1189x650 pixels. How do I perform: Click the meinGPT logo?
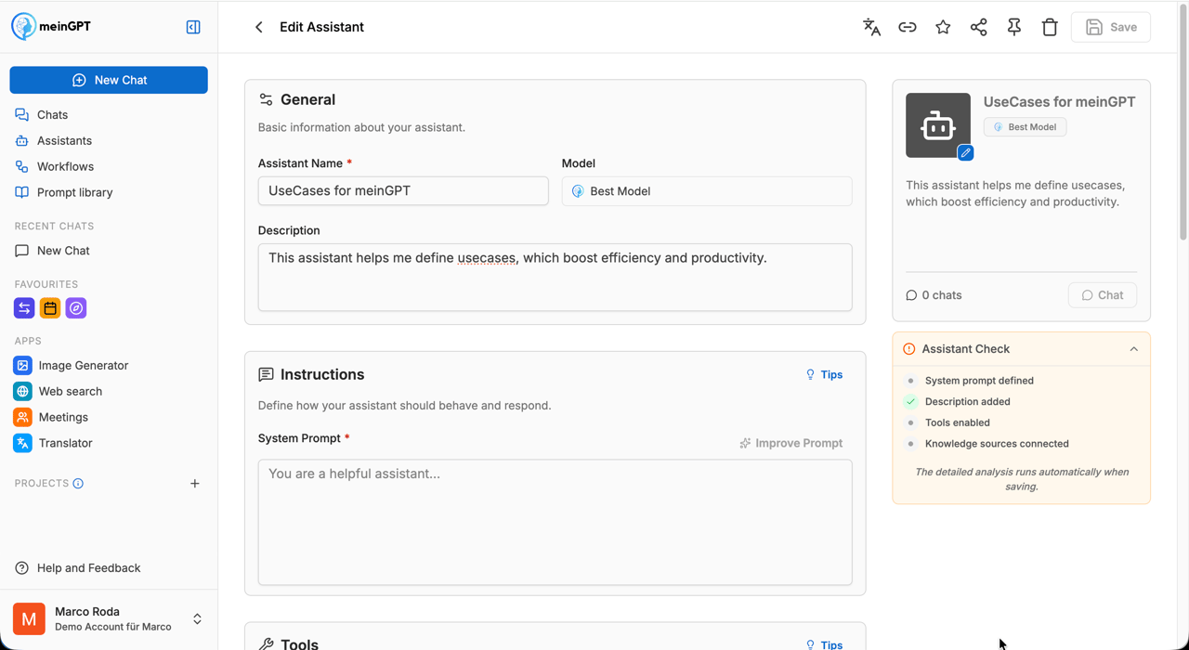tap(51, 26)
